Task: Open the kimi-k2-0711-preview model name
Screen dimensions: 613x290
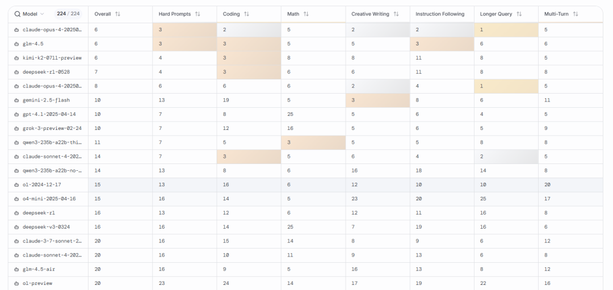Action: (x=52, y=58)
